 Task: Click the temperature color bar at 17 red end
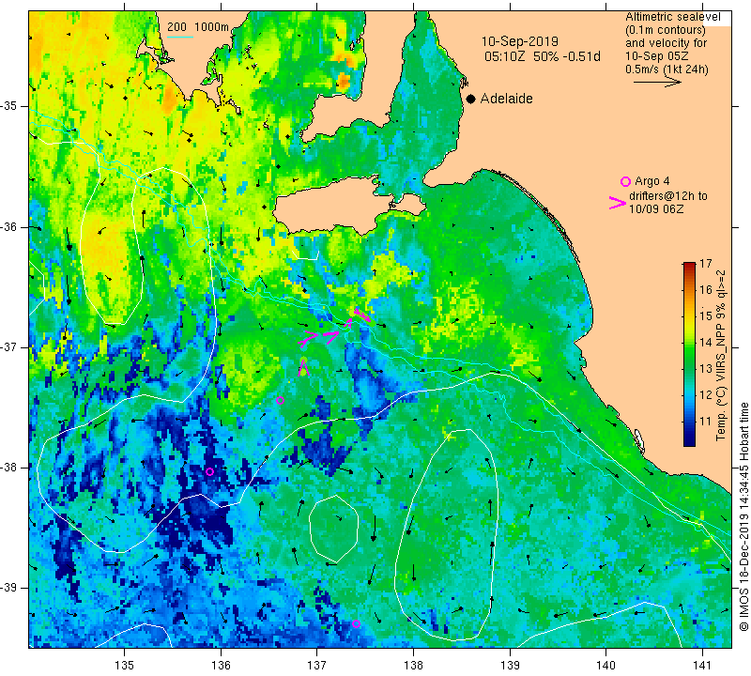(689, 265)
